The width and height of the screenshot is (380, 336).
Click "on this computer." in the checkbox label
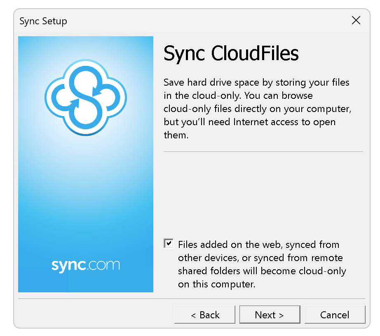(217, 284)
